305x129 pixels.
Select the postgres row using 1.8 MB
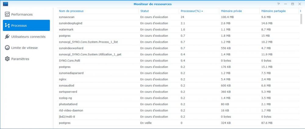(178, 36)
